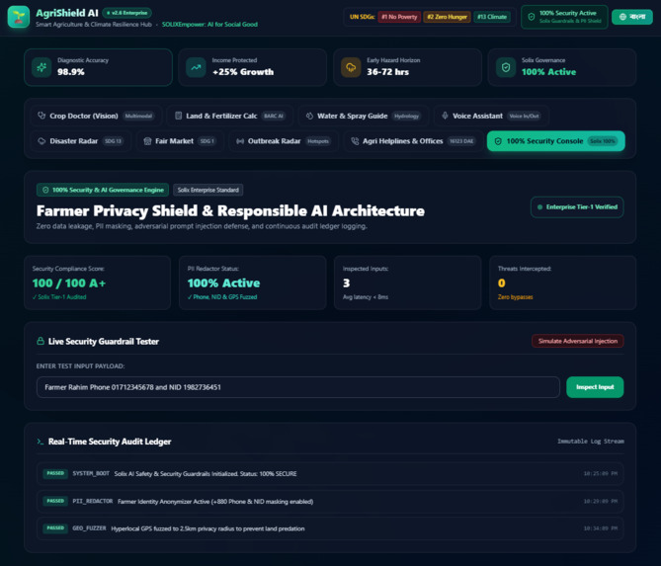
Task: Click the SYSTEM_BOOT ledger entry
Action: coord(330,474)
